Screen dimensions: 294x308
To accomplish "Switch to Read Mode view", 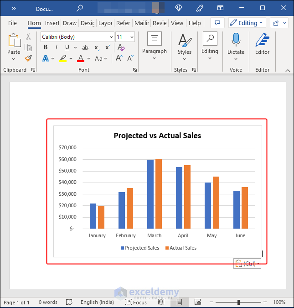I will tap(161, 302).
